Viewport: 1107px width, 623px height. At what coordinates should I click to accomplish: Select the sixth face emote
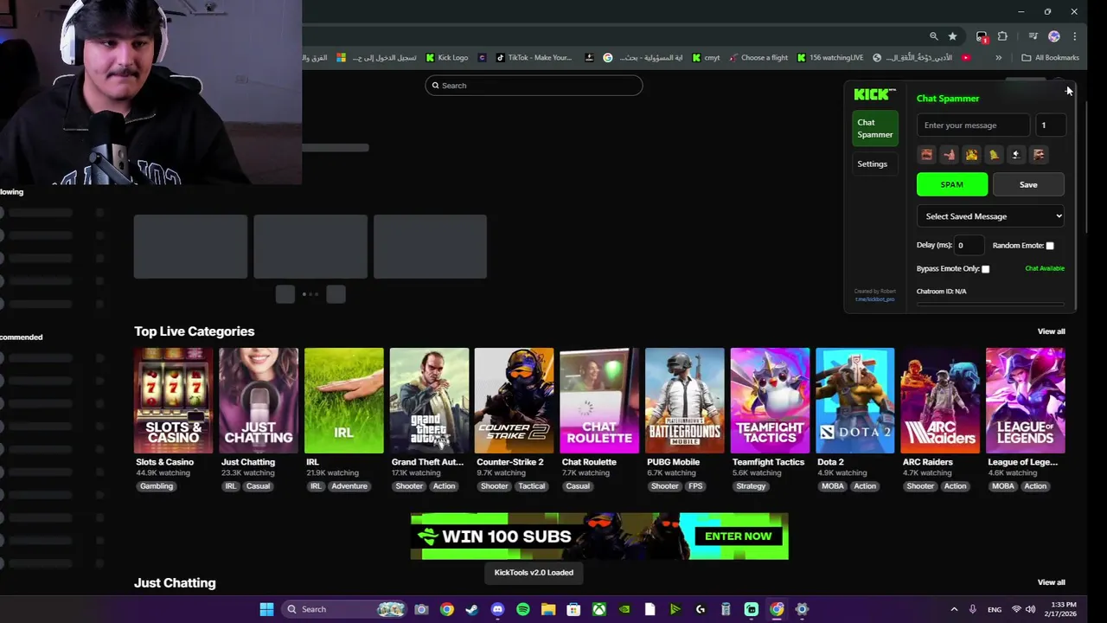click(x=1039, y=155)
